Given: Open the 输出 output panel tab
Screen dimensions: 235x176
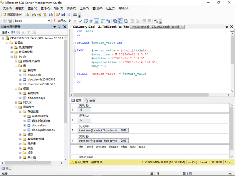Looking at the screenshot, I should tap(6, 168).
